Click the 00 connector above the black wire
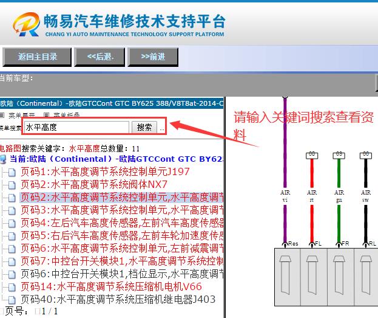This screenshot has width=378, height=318. [366, 155]
